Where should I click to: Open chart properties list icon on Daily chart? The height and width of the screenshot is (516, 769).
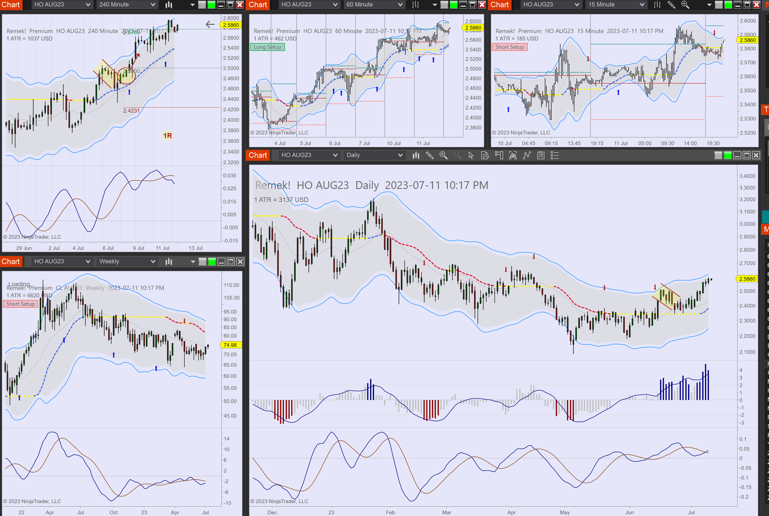pos(555,155)
